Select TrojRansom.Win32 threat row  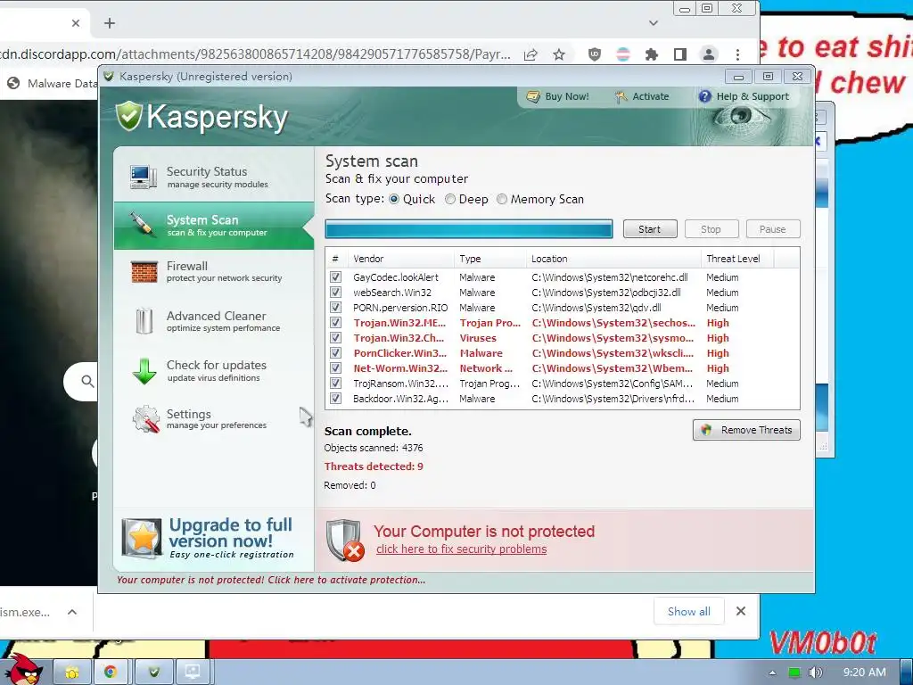[562, 384]
